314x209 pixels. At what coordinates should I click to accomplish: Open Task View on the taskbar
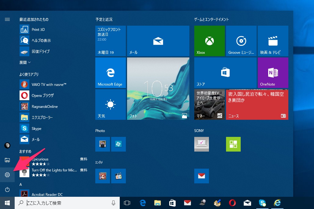[x=127, y=203]
